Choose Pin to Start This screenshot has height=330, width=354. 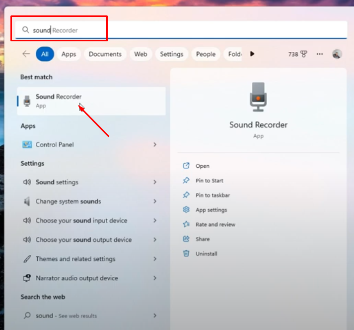pyautogui.click(x=210, y=181)
